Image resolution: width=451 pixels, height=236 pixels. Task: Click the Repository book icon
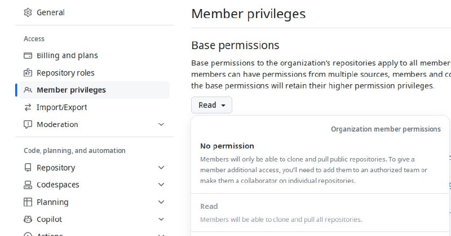click(x=28, y=168)
